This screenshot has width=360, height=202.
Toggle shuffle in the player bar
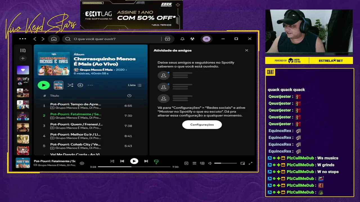pyautogui.click(x=112, y=161)
